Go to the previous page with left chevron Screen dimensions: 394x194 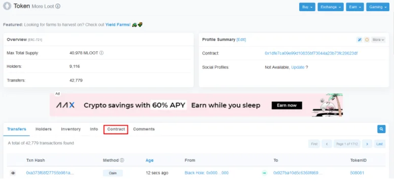pyautogui.click(x=327, y=144)
